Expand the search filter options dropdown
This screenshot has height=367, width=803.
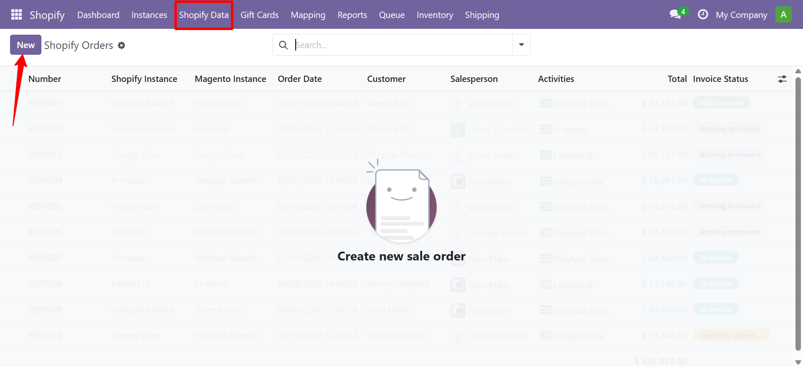pyautogui.click(x=522, y=45)
